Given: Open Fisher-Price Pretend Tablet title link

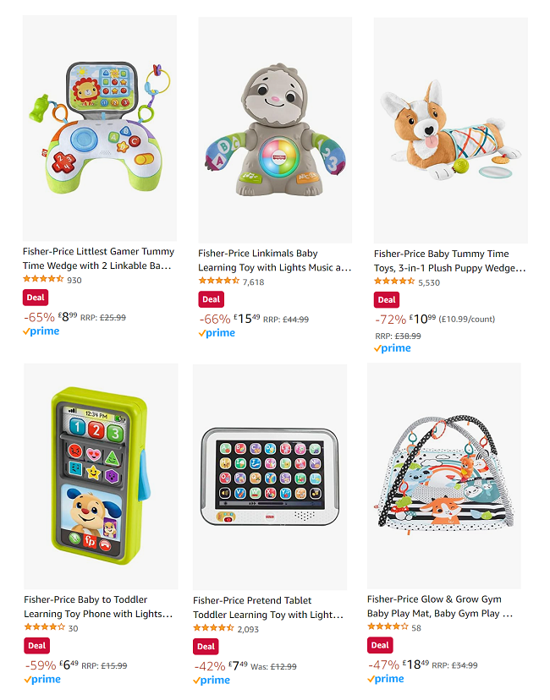Looking at the screenshot, I should [x=268, y=608].
